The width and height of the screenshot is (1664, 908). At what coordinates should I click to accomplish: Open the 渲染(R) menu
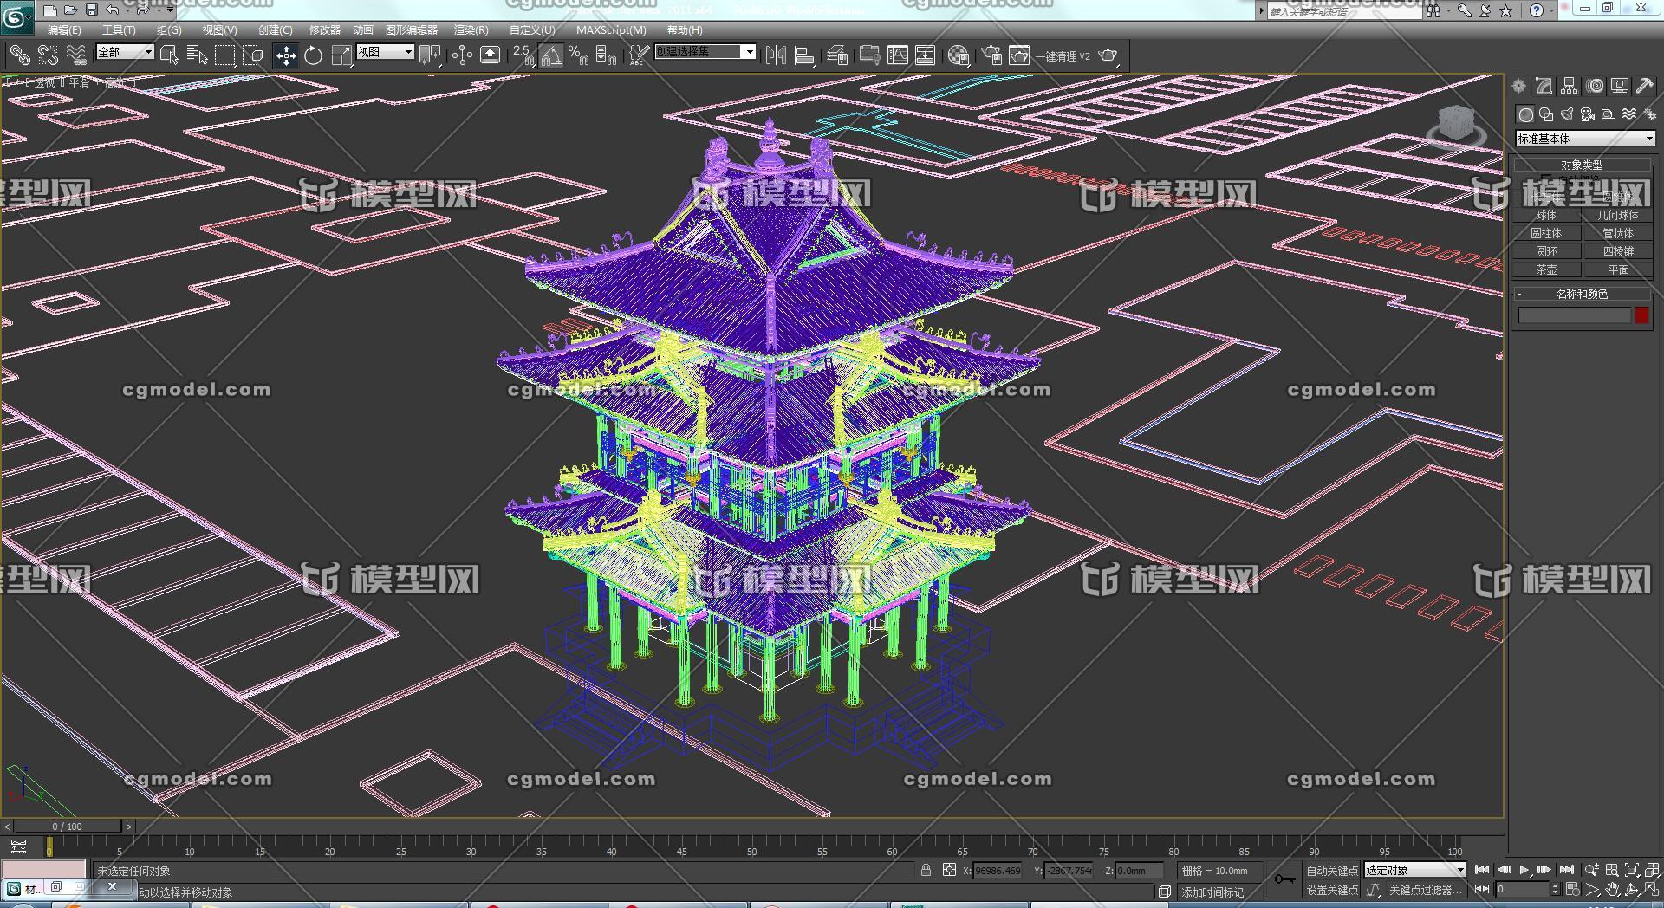tap(471, 29)
